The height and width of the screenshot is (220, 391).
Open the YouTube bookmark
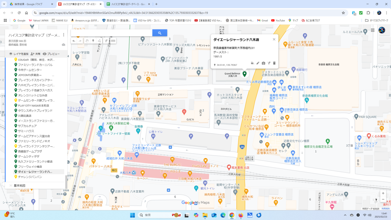pyautogui.click(x=278, y=20)
